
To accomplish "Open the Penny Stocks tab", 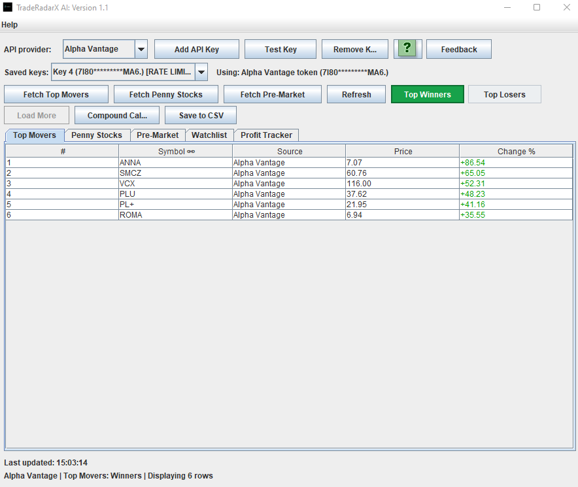I will tap(97, 135).
